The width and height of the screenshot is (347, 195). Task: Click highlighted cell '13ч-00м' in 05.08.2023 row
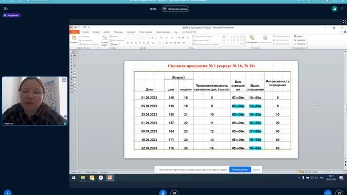tap(255, 106)
